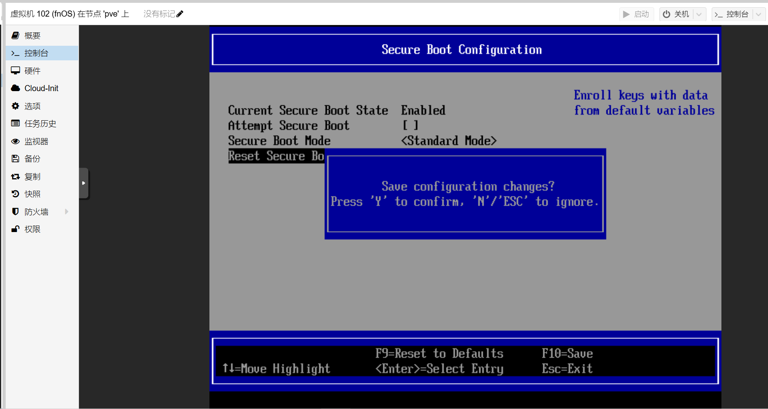Toggle the Attempt Secure Boot checkbox
This screenshot has height=409, width=768.
click(410, 126)
